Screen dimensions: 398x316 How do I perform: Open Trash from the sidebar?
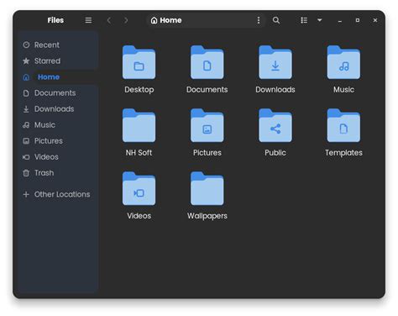coord(59,173)
